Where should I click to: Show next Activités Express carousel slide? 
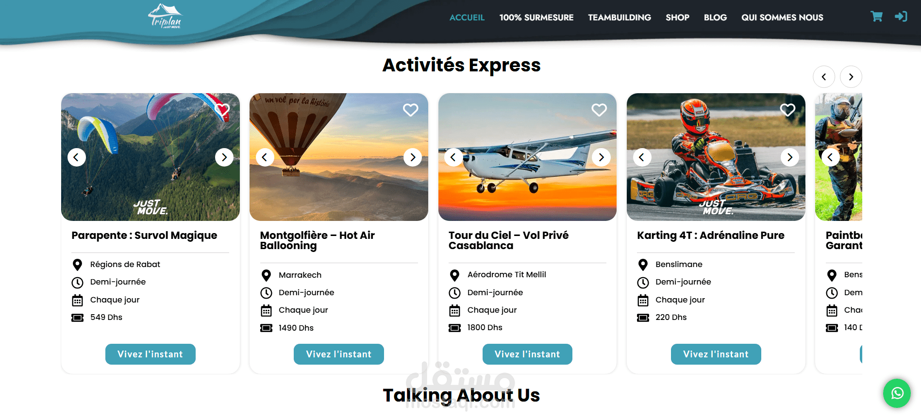point(851,77)
